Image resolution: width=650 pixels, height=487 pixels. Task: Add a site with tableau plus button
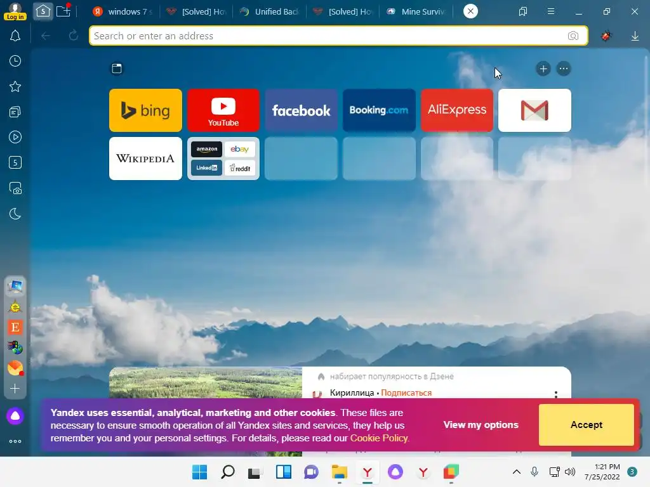coord(543,68)
